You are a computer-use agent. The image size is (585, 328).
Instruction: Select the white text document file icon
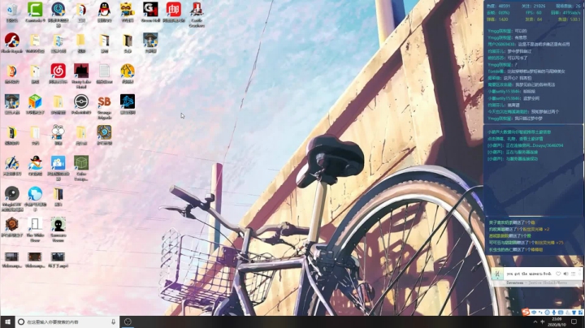coord(105,71)
